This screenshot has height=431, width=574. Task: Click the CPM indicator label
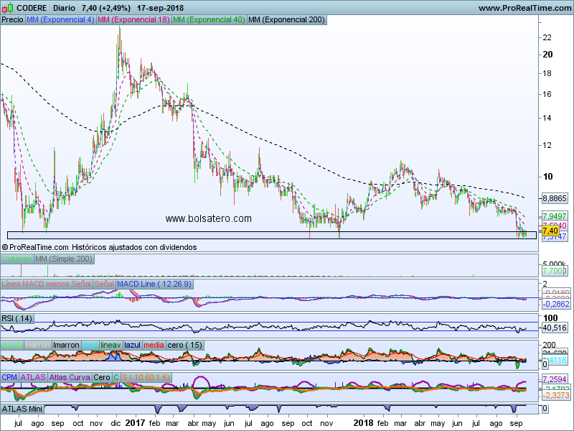[x=9, y=377]
